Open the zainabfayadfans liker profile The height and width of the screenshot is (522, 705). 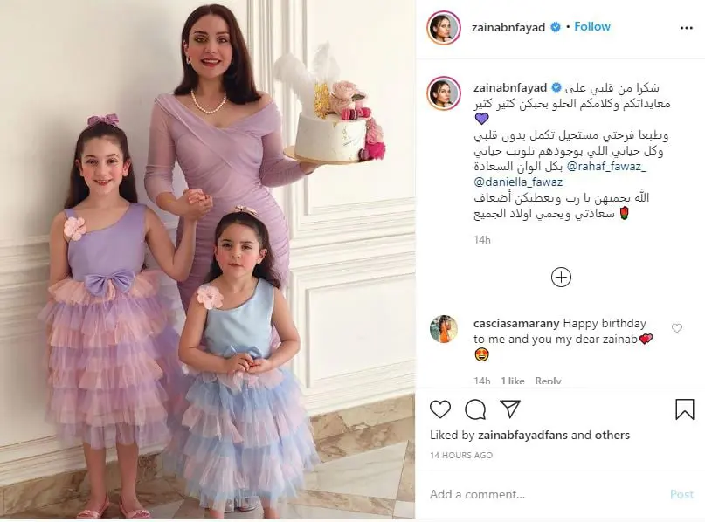[523, 435]
